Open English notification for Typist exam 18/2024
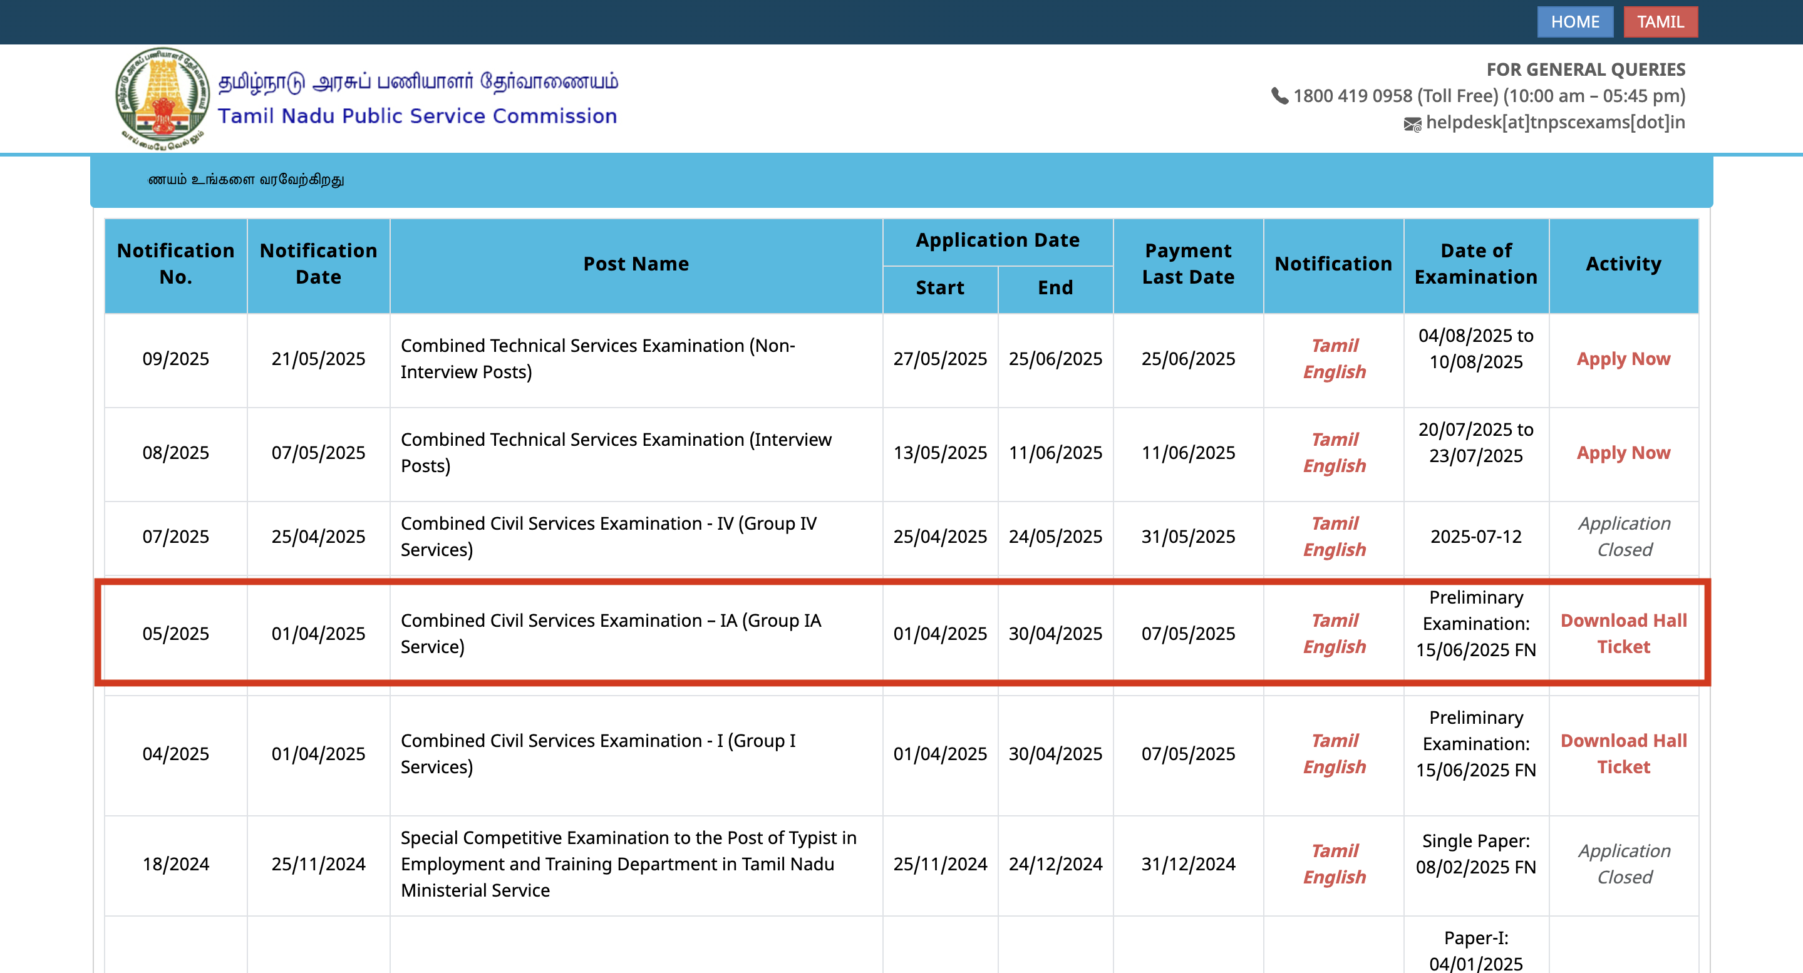The width and height of the screenshot is (1803, 973). [1334, 877]
